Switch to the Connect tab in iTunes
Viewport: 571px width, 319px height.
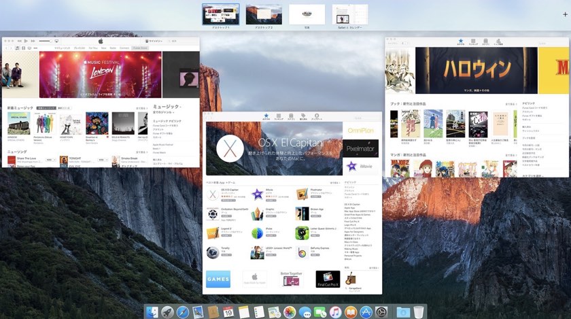click(x=124, y=48)
